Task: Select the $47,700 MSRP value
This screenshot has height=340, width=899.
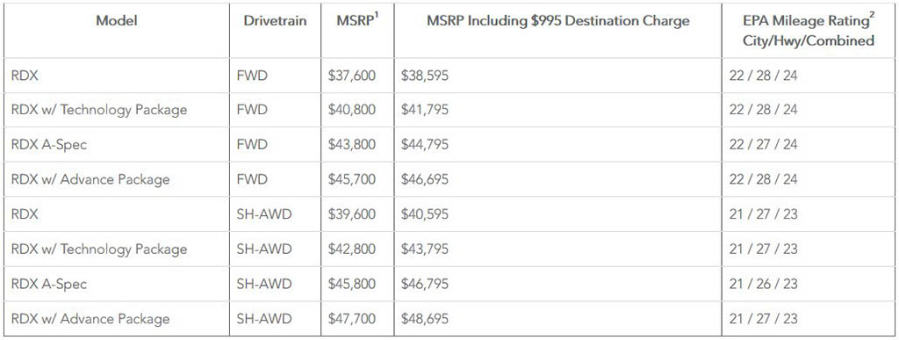Action: tap(352, 319)
